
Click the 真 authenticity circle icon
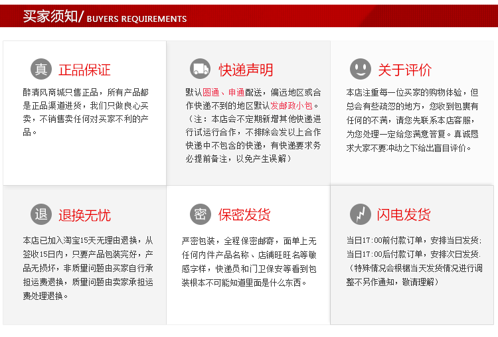[41, 69]
